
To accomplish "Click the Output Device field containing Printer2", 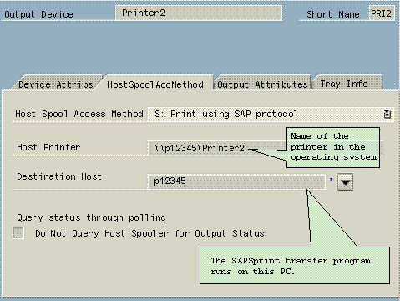I will click(199, 13).
